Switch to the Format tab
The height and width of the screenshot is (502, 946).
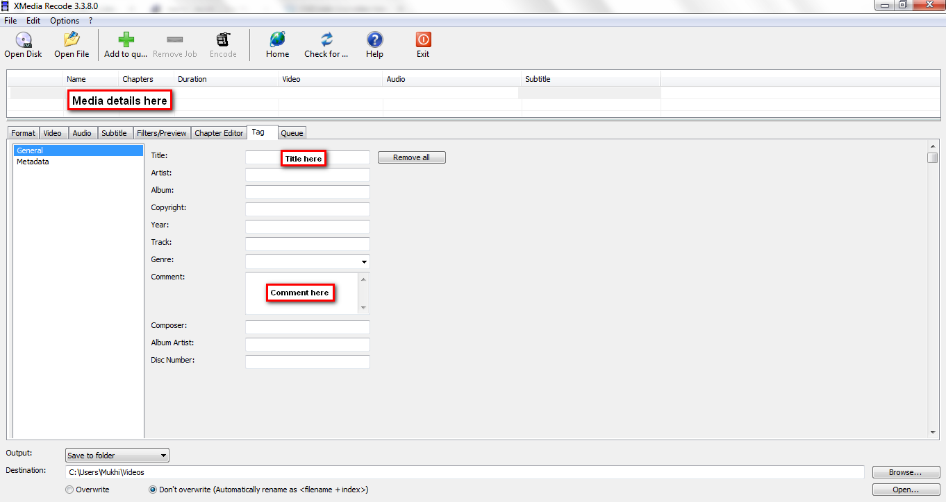tap(23, 133)
